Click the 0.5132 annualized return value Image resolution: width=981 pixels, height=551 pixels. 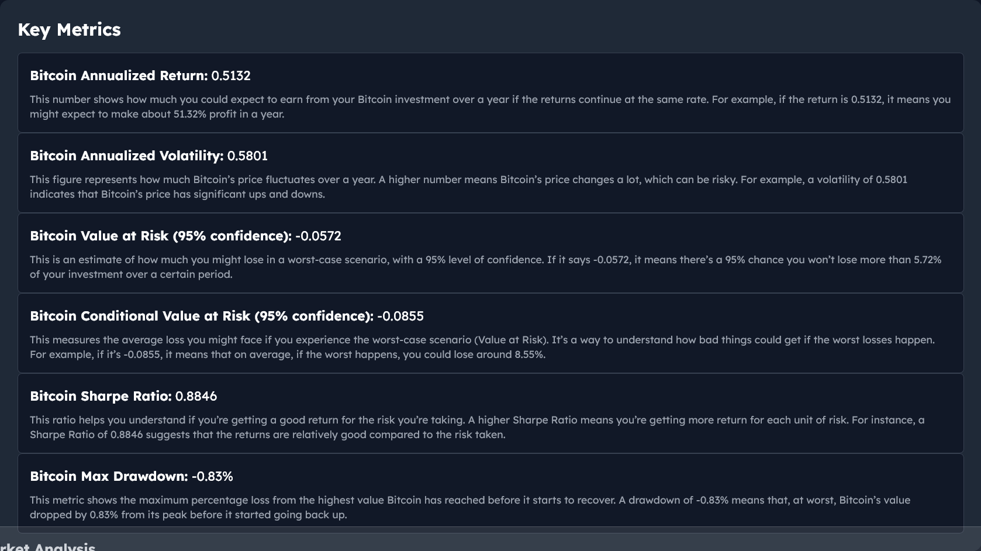tap(231, 75)
